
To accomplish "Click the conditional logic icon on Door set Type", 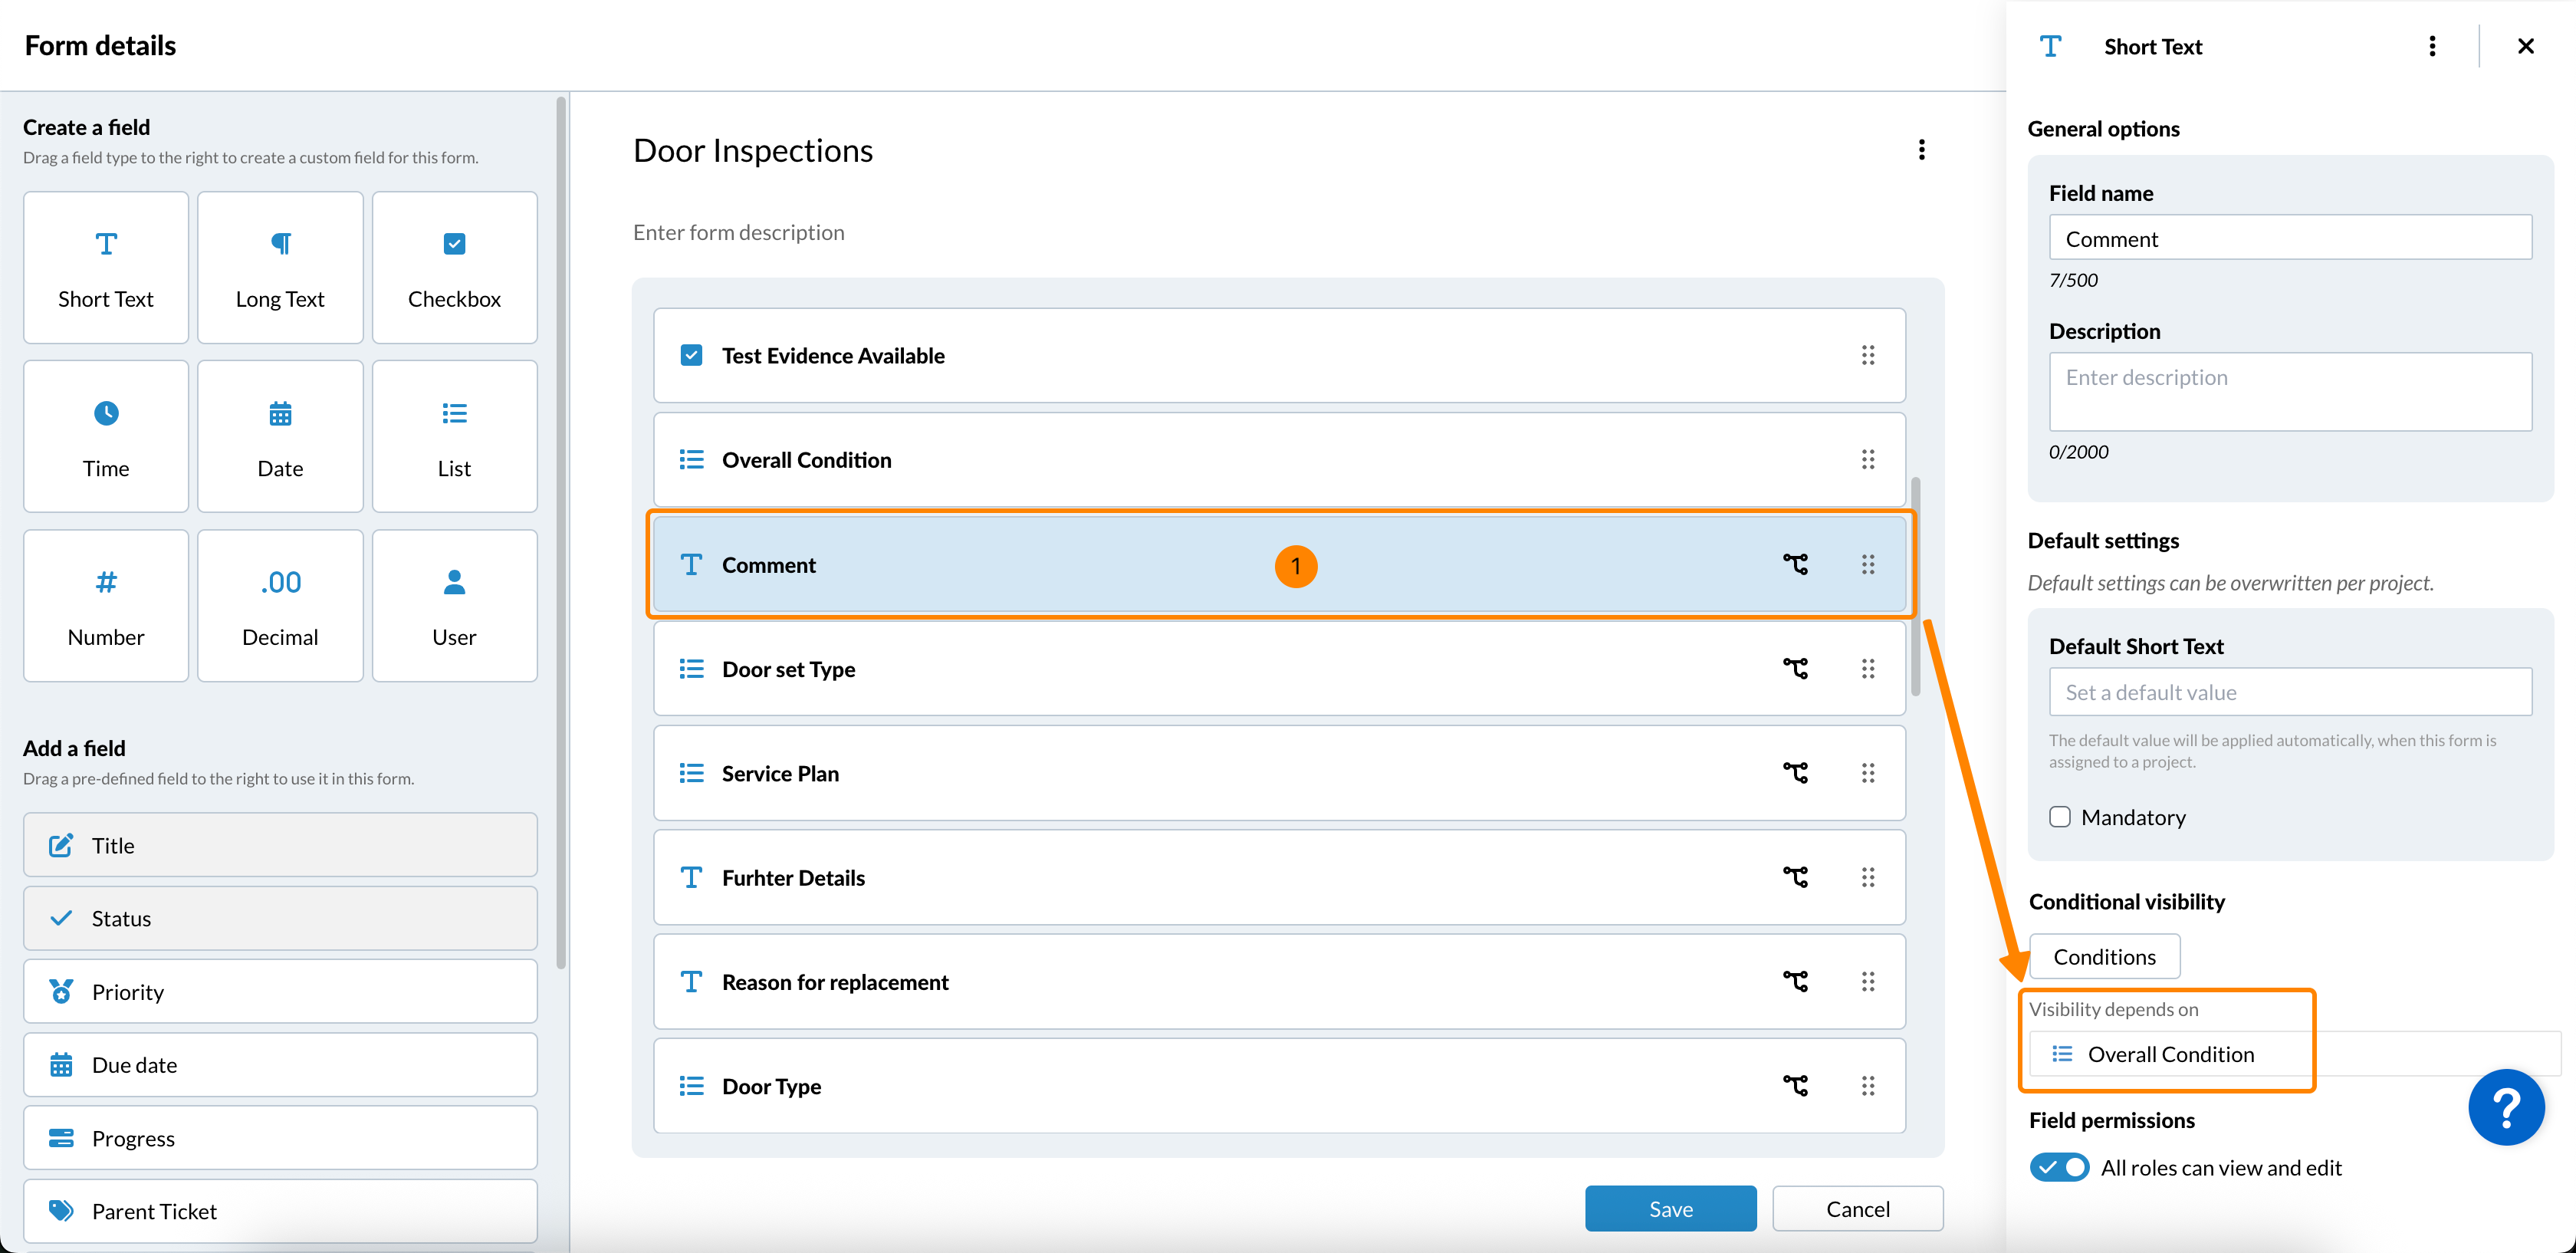I will 1795,669.
